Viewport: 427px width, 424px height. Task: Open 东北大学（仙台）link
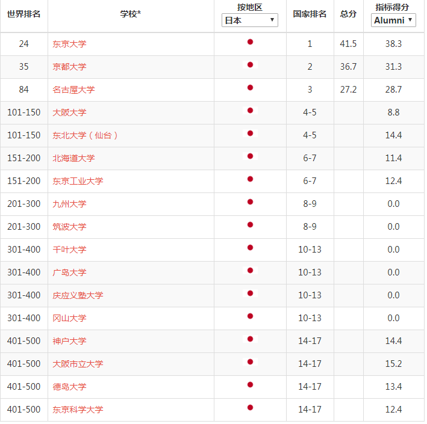click(85, 135)
